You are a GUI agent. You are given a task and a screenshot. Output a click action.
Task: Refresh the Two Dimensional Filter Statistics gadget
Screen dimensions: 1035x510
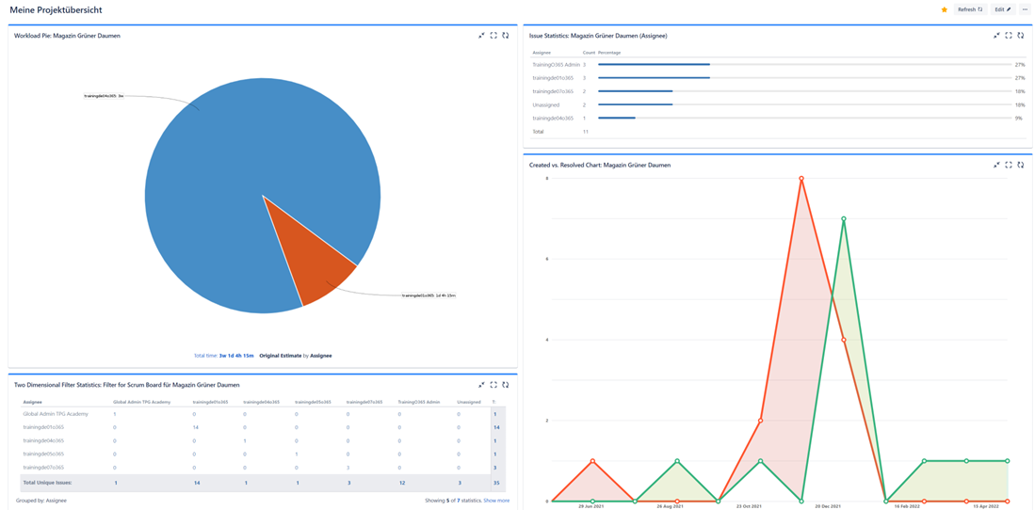coord(506,385)
